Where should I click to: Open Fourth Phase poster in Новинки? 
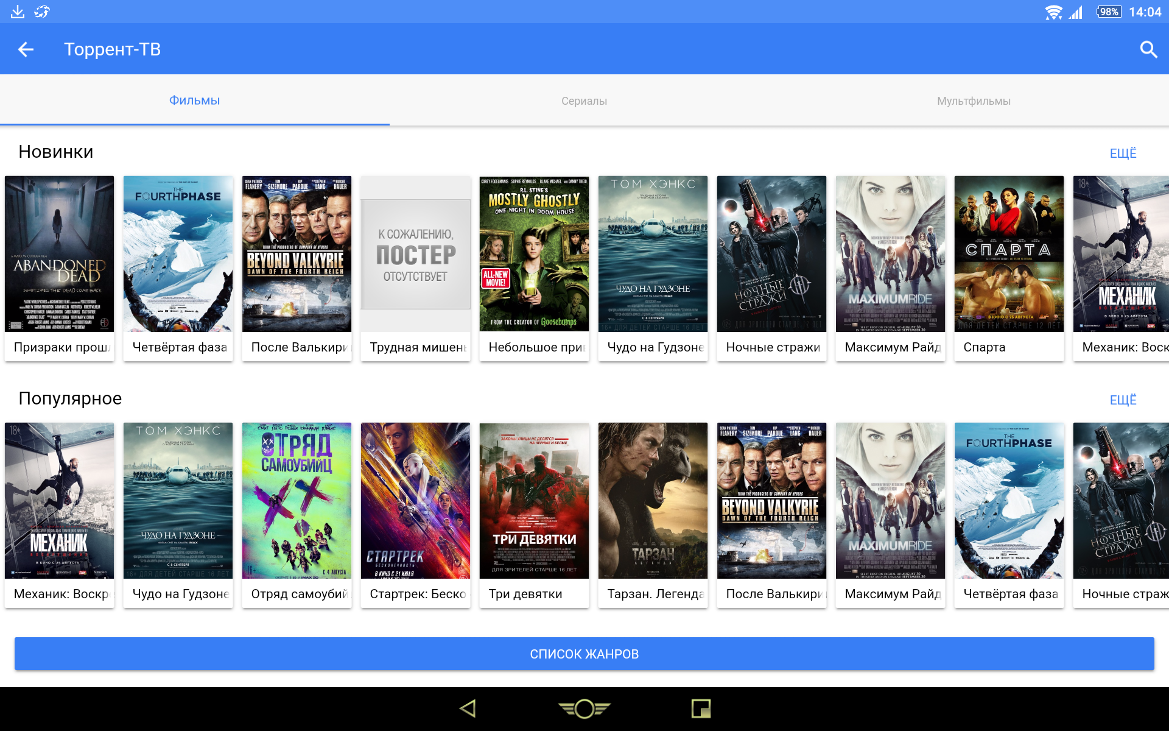[x=178, y=254]
